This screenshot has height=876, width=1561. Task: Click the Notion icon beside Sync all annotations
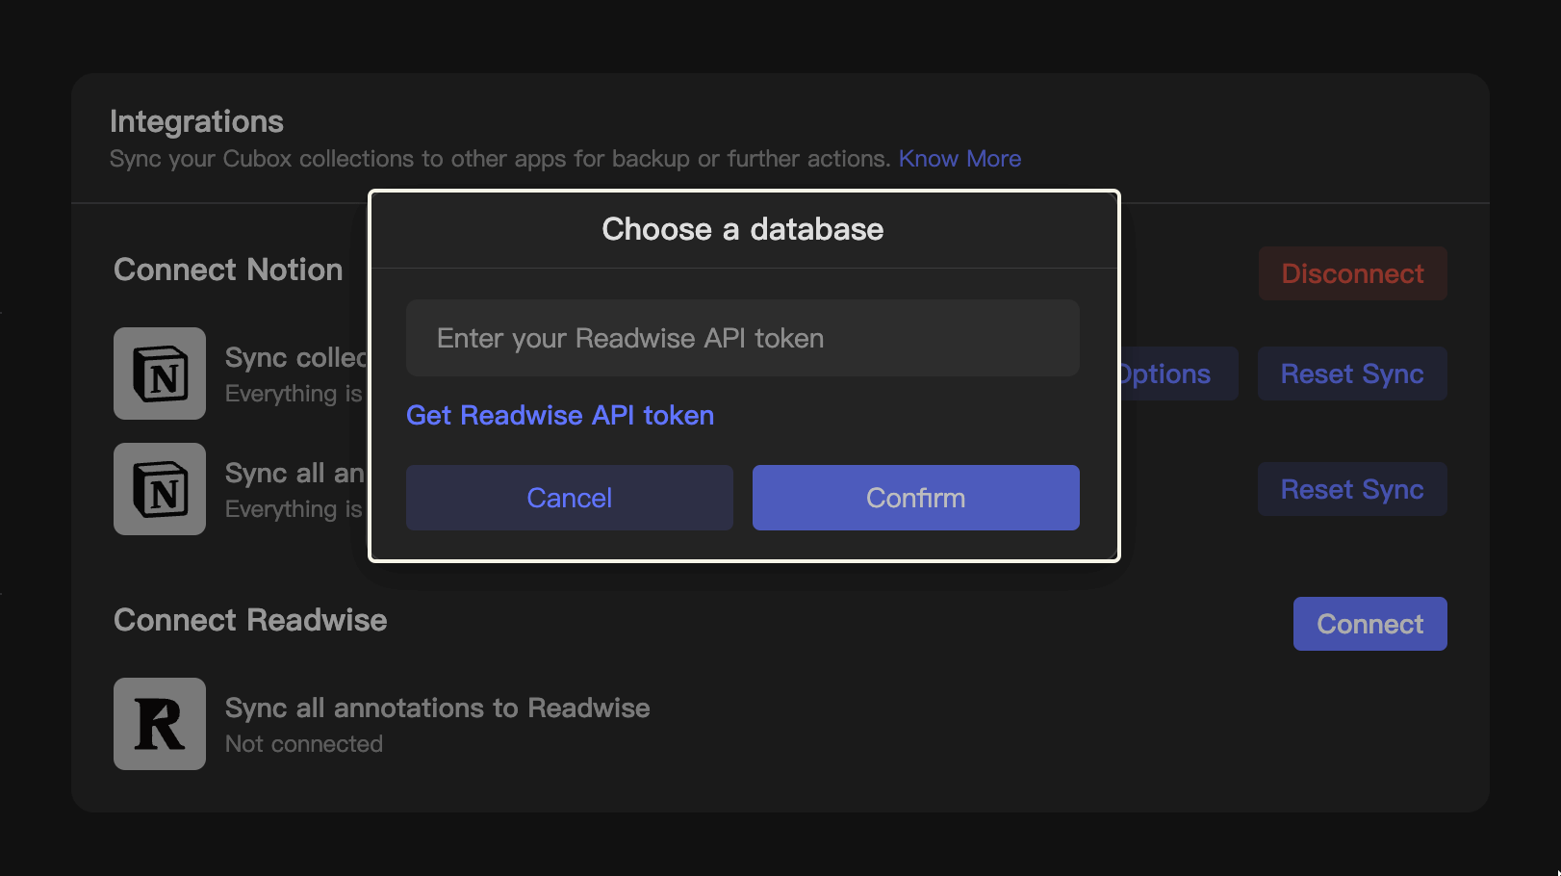[160, 489]
